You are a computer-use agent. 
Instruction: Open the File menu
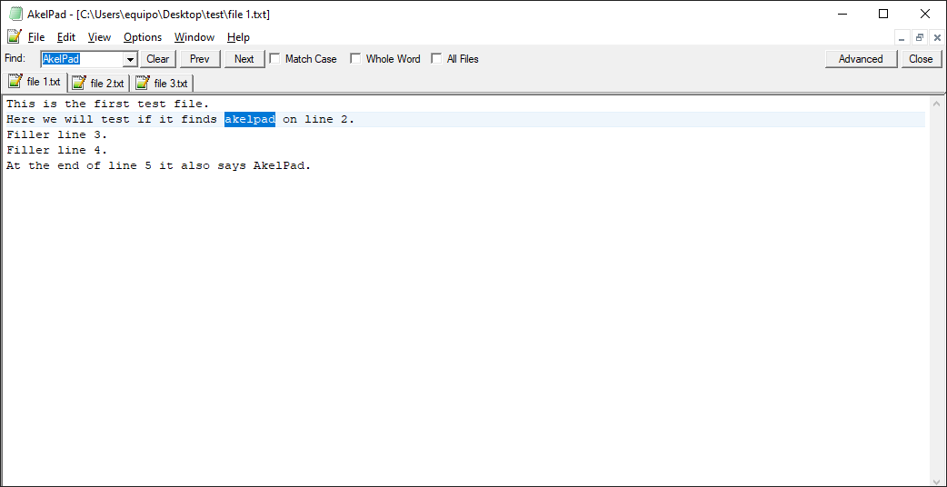click(36, 37)
